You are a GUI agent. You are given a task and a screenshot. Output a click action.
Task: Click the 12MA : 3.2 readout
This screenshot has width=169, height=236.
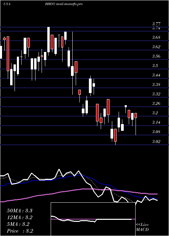tap(20, 217)
